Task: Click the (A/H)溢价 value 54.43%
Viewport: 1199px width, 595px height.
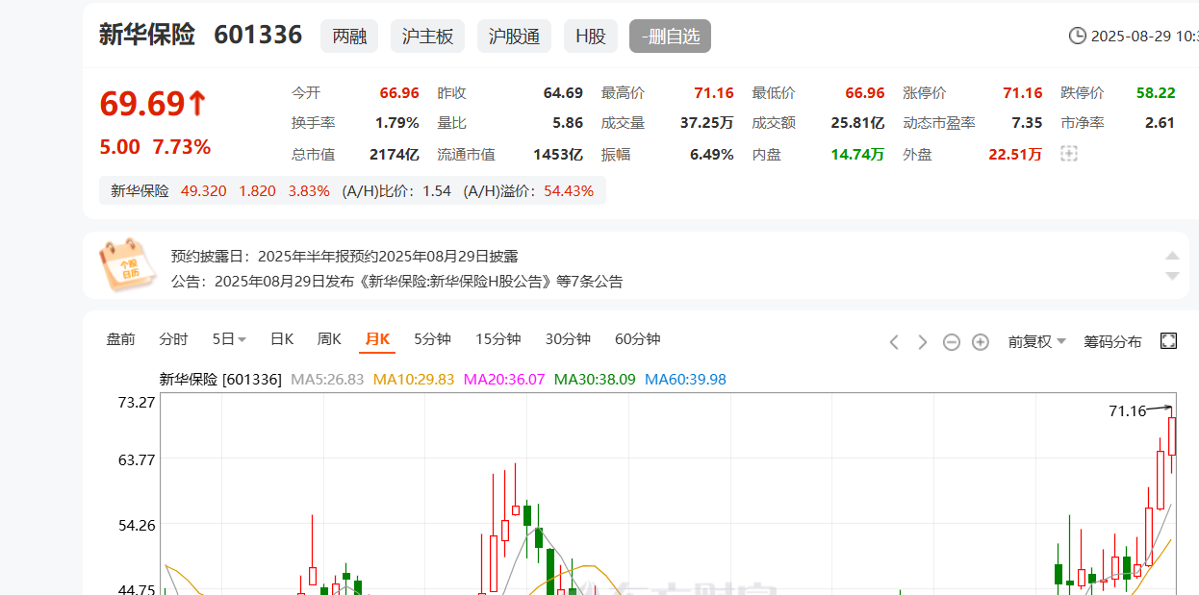Action: pos(569,190)
